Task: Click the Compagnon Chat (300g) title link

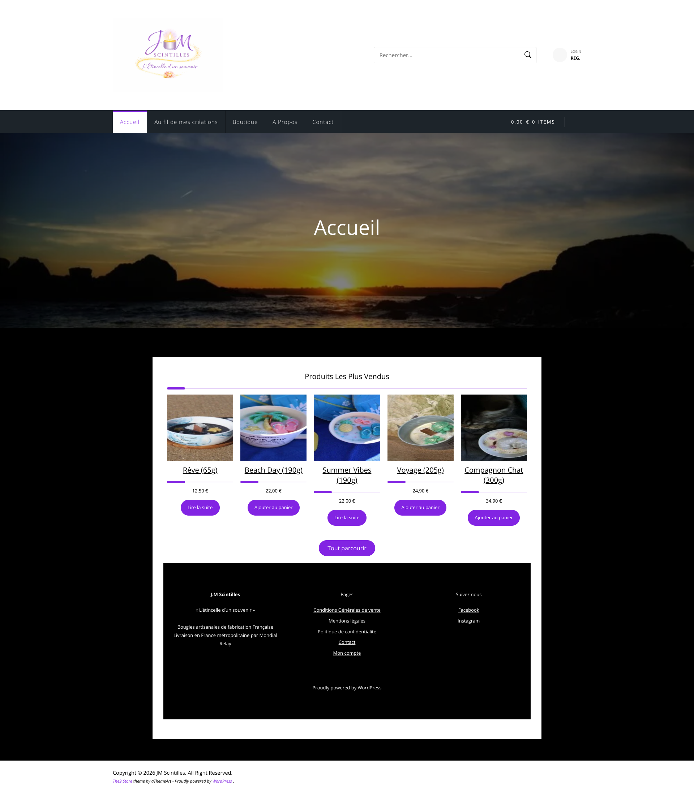Action: pyautogui.click(x=493, y=475)
